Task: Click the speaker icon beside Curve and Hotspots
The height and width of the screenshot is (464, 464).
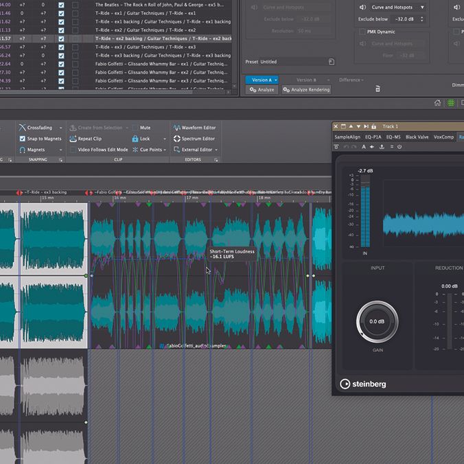Action: (363, 7)
